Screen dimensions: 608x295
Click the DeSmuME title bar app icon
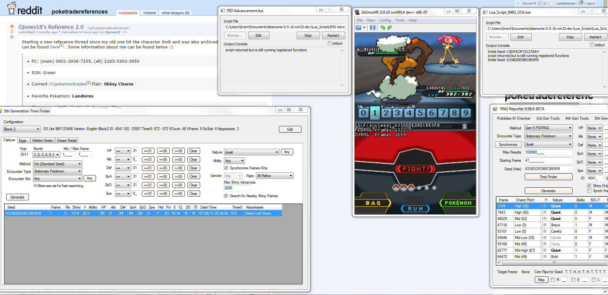[x=357, y=12]
